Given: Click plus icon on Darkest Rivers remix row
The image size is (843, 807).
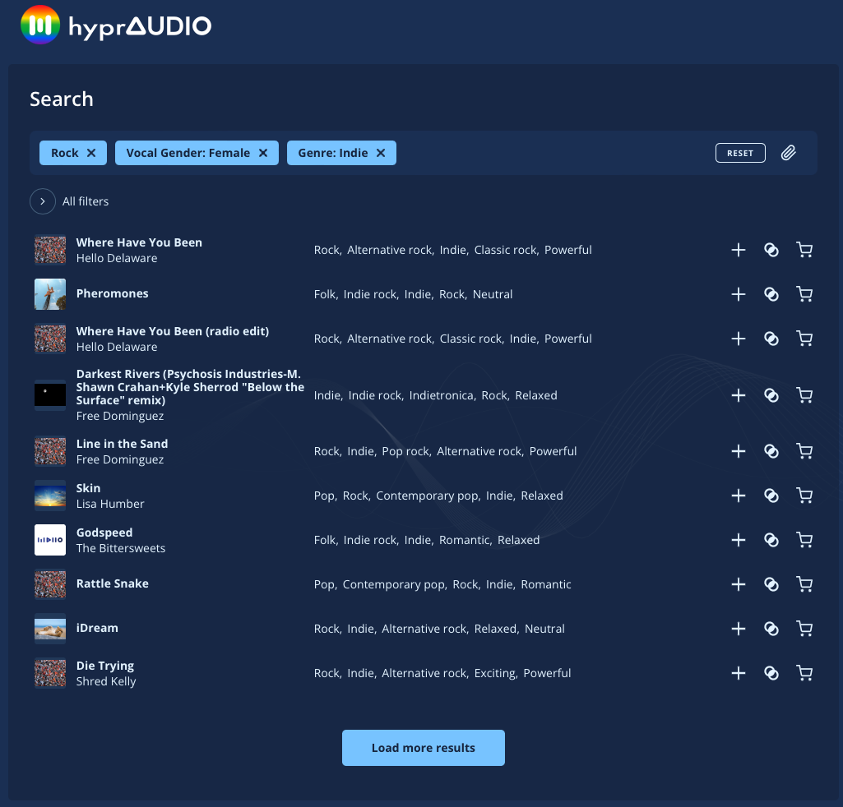Looking at the screenshot, I should pos(739,395).
